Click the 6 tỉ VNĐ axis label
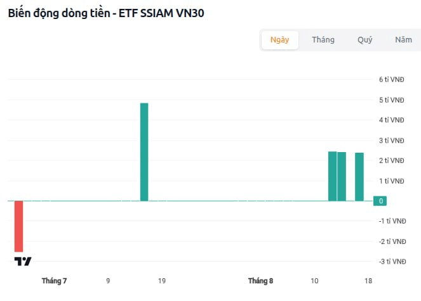 tap(391, 80)
